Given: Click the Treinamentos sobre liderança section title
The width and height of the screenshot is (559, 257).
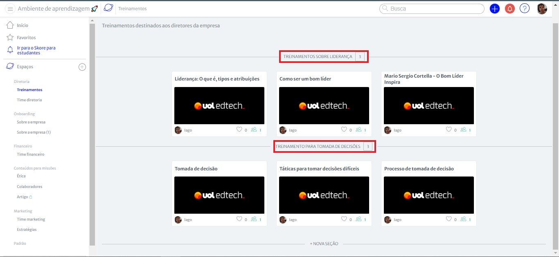Looking at the screenshot, I should click(x=318, y=57).
